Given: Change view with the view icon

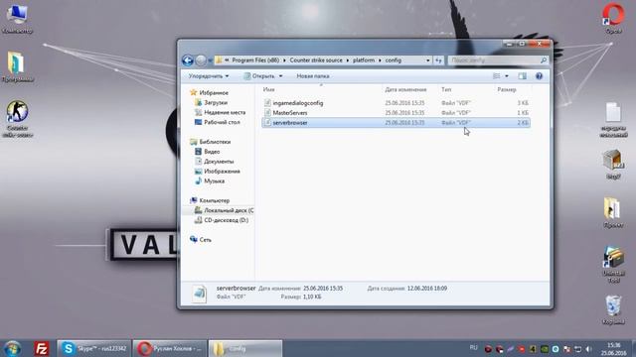Looking at the screenshot, I should point(497,76).
